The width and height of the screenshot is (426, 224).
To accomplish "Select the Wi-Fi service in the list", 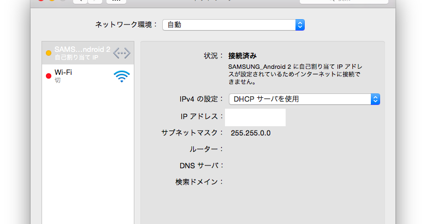I will [x=88, y=76].
